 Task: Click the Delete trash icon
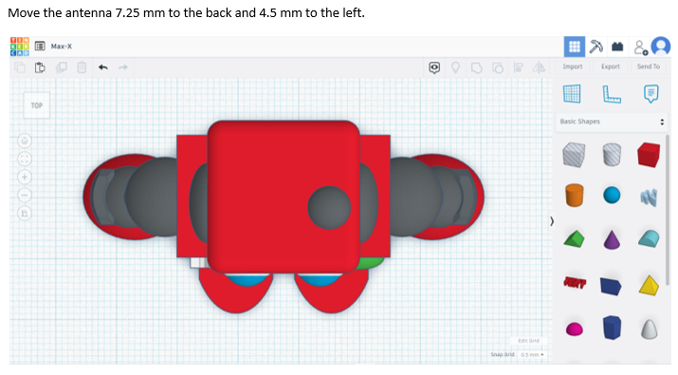(82, 67)
